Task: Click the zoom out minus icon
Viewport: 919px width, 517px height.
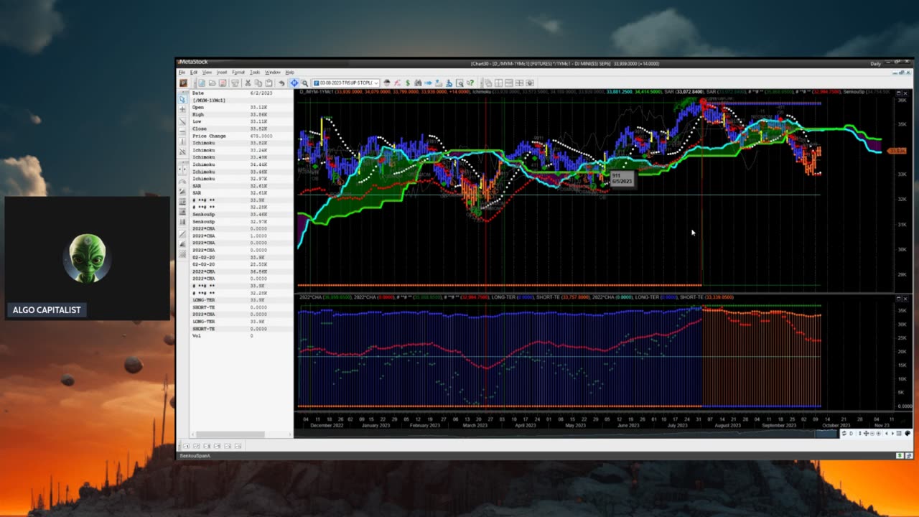Action: tap(872, 433)
